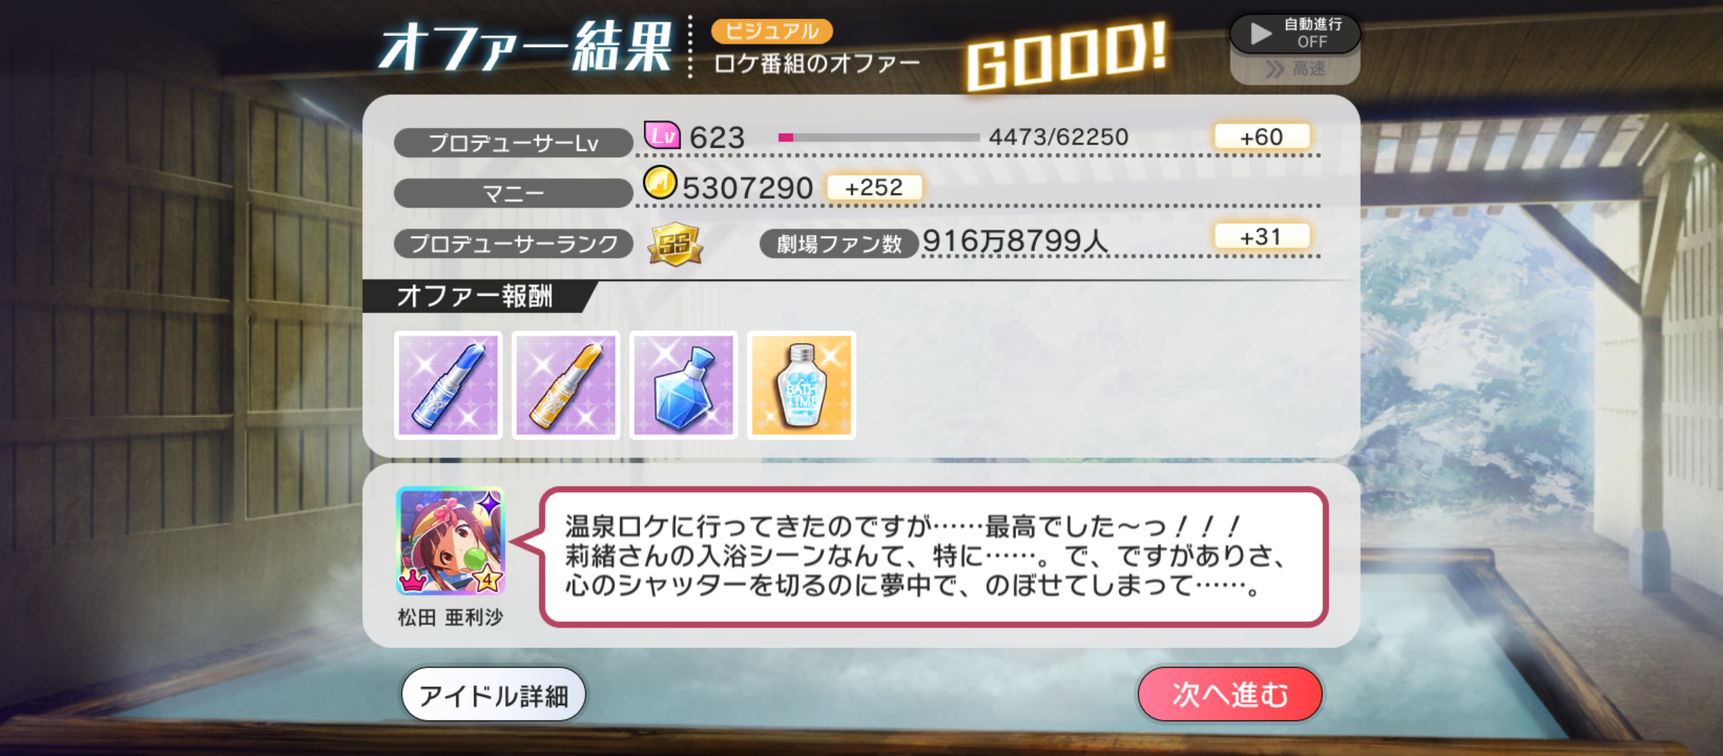Tap the pink Lv badge icon
The height and width of the screenshot is (756, 1723).
(662, 134)
